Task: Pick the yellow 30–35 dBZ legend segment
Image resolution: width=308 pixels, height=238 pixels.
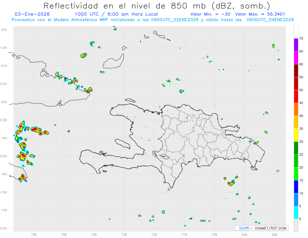Action: click(296, 135)
